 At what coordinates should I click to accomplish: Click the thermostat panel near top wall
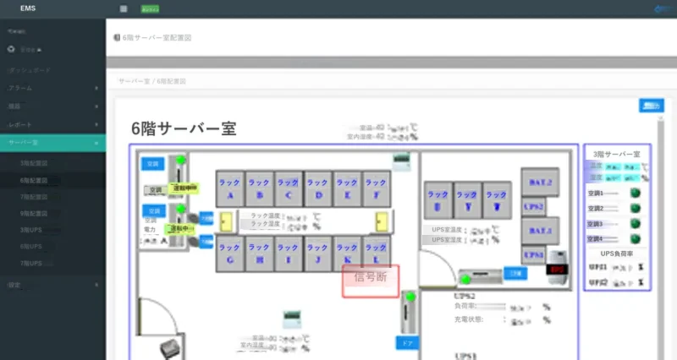[x=401, y=161]
